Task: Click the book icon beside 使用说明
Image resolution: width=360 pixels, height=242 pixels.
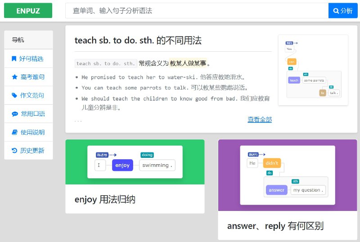Action: (x=14, y=132)
